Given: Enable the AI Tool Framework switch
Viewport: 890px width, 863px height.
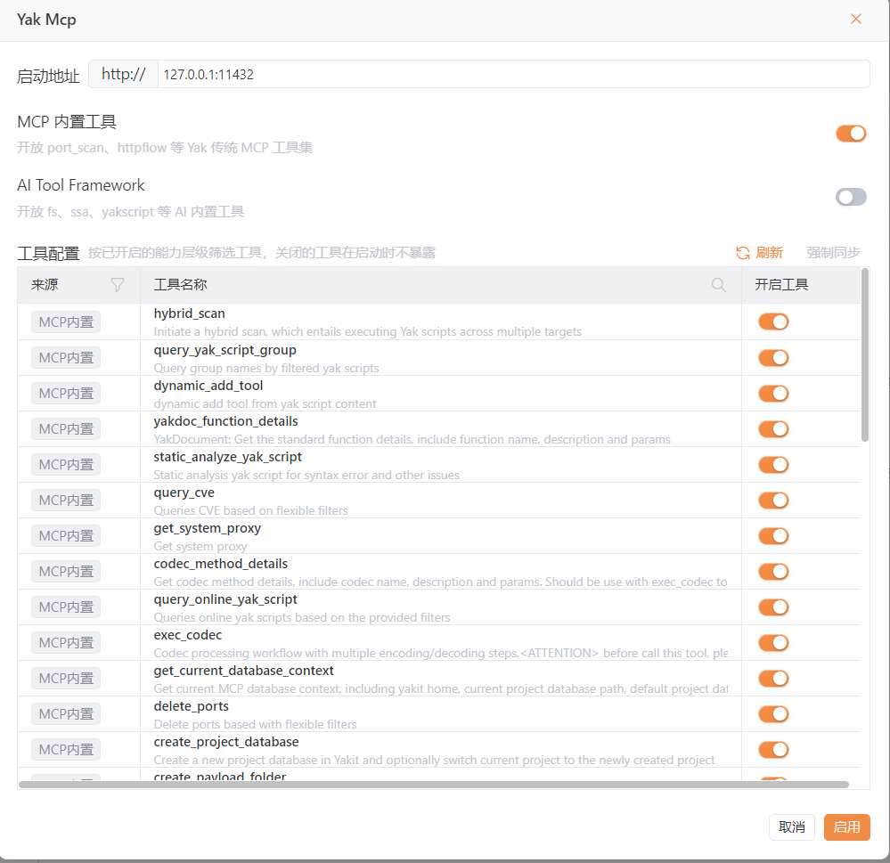Looking at the screenshot, I should (x=851, y=197).
